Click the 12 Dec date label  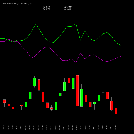[x=90, y=128]
